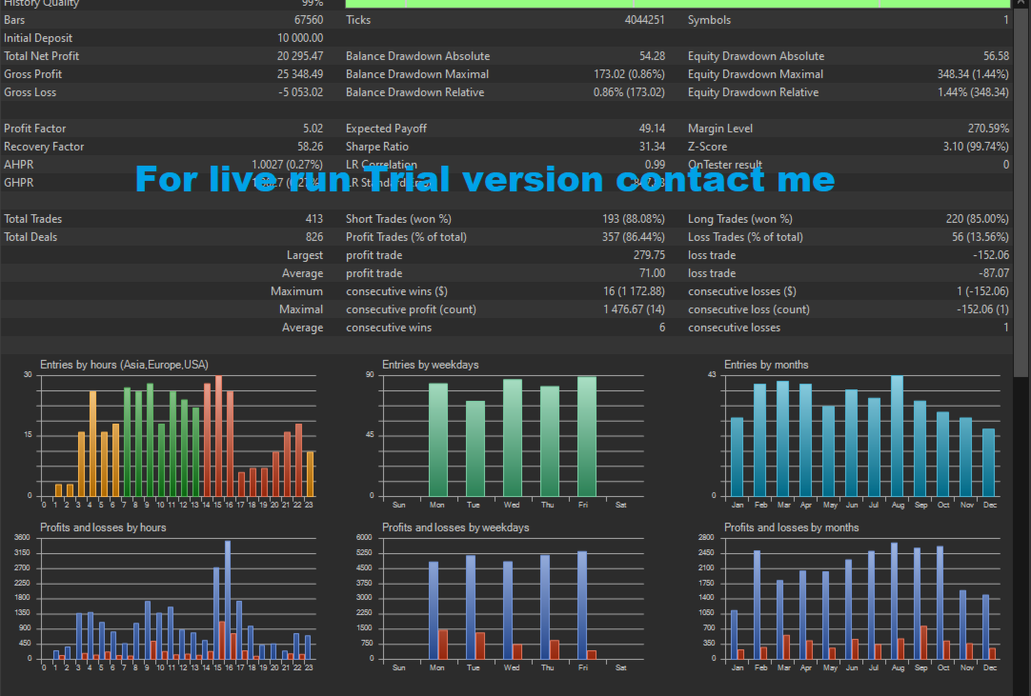The height and width of the screenshot is (696, 1031).
Task: Select the 'OnTester result' label
Action: [x=725, y=165]
